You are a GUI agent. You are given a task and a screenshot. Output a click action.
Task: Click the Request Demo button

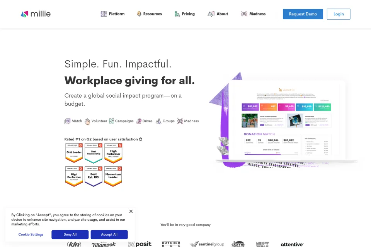click(x=303, y=14)
